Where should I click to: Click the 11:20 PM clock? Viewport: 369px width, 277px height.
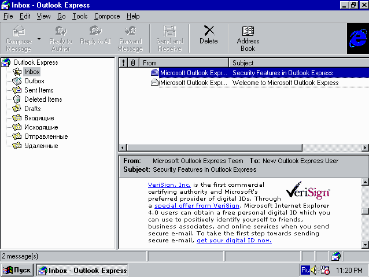tap(349, 271)
